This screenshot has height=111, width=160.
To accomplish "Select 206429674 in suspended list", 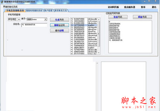I will (x=114, y=28).
